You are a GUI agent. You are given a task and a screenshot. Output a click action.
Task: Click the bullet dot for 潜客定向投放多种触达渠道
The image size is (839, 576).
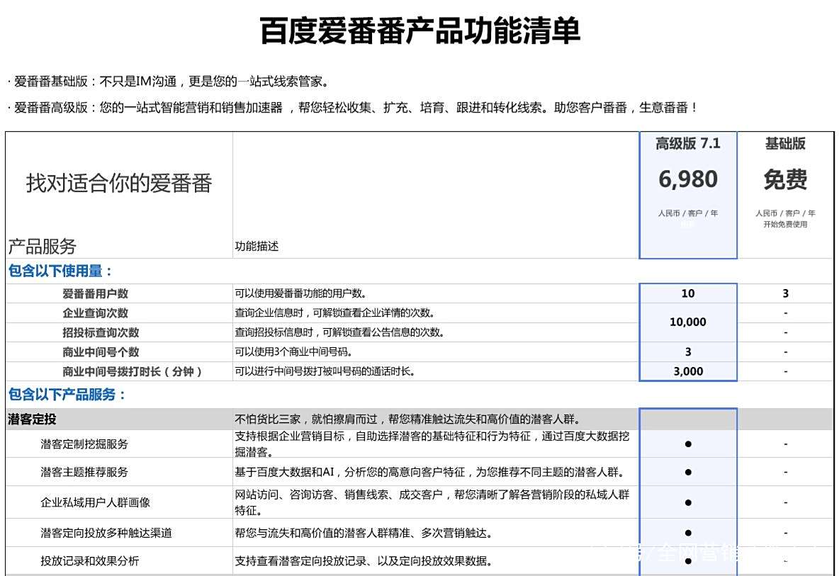[687, 532]
